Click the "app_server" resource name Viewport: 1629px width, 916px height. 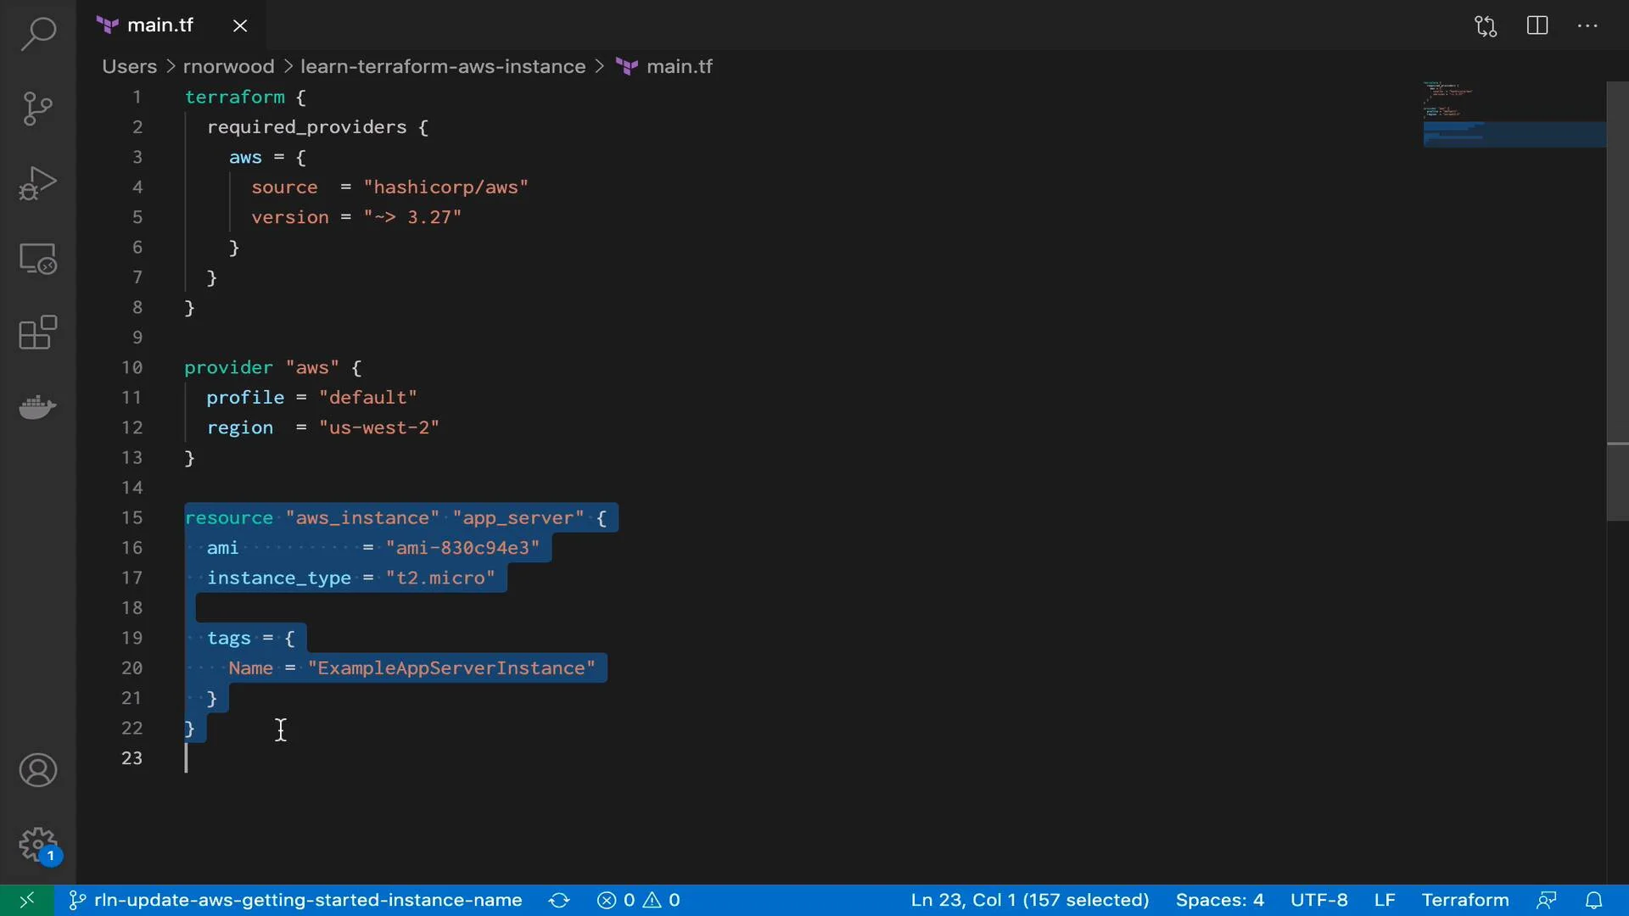(518, 517)
